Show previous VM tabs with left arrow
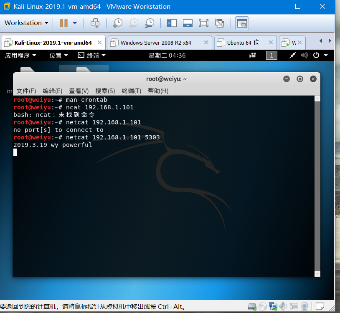Screen dimensions: 340x313 (x=321, y=41)
